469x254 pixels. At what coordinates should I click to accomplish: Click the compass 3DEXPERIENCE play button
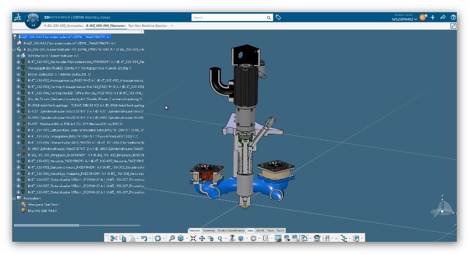pyautogui.click(x=33, y=21)
